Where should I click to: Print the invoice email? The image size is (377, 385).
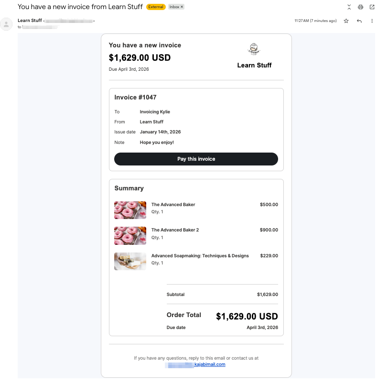360,7
